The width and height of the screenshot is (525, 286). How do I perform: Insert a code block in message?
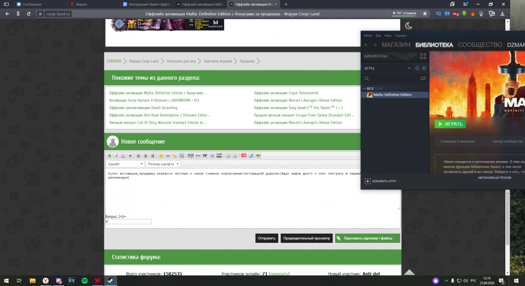click(x=219, y=156)
